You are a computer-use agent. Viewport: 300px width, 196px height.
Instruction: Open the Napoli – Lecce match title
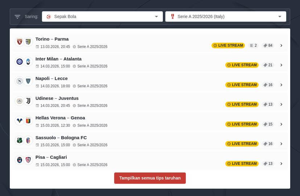52,78
